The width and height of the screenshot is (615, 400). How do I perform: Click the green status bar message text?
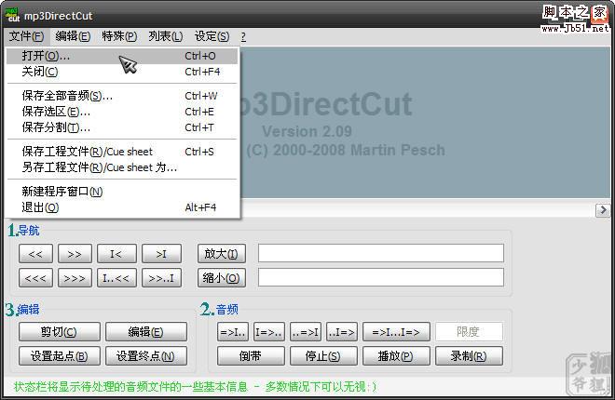click(x=195, y=387)
